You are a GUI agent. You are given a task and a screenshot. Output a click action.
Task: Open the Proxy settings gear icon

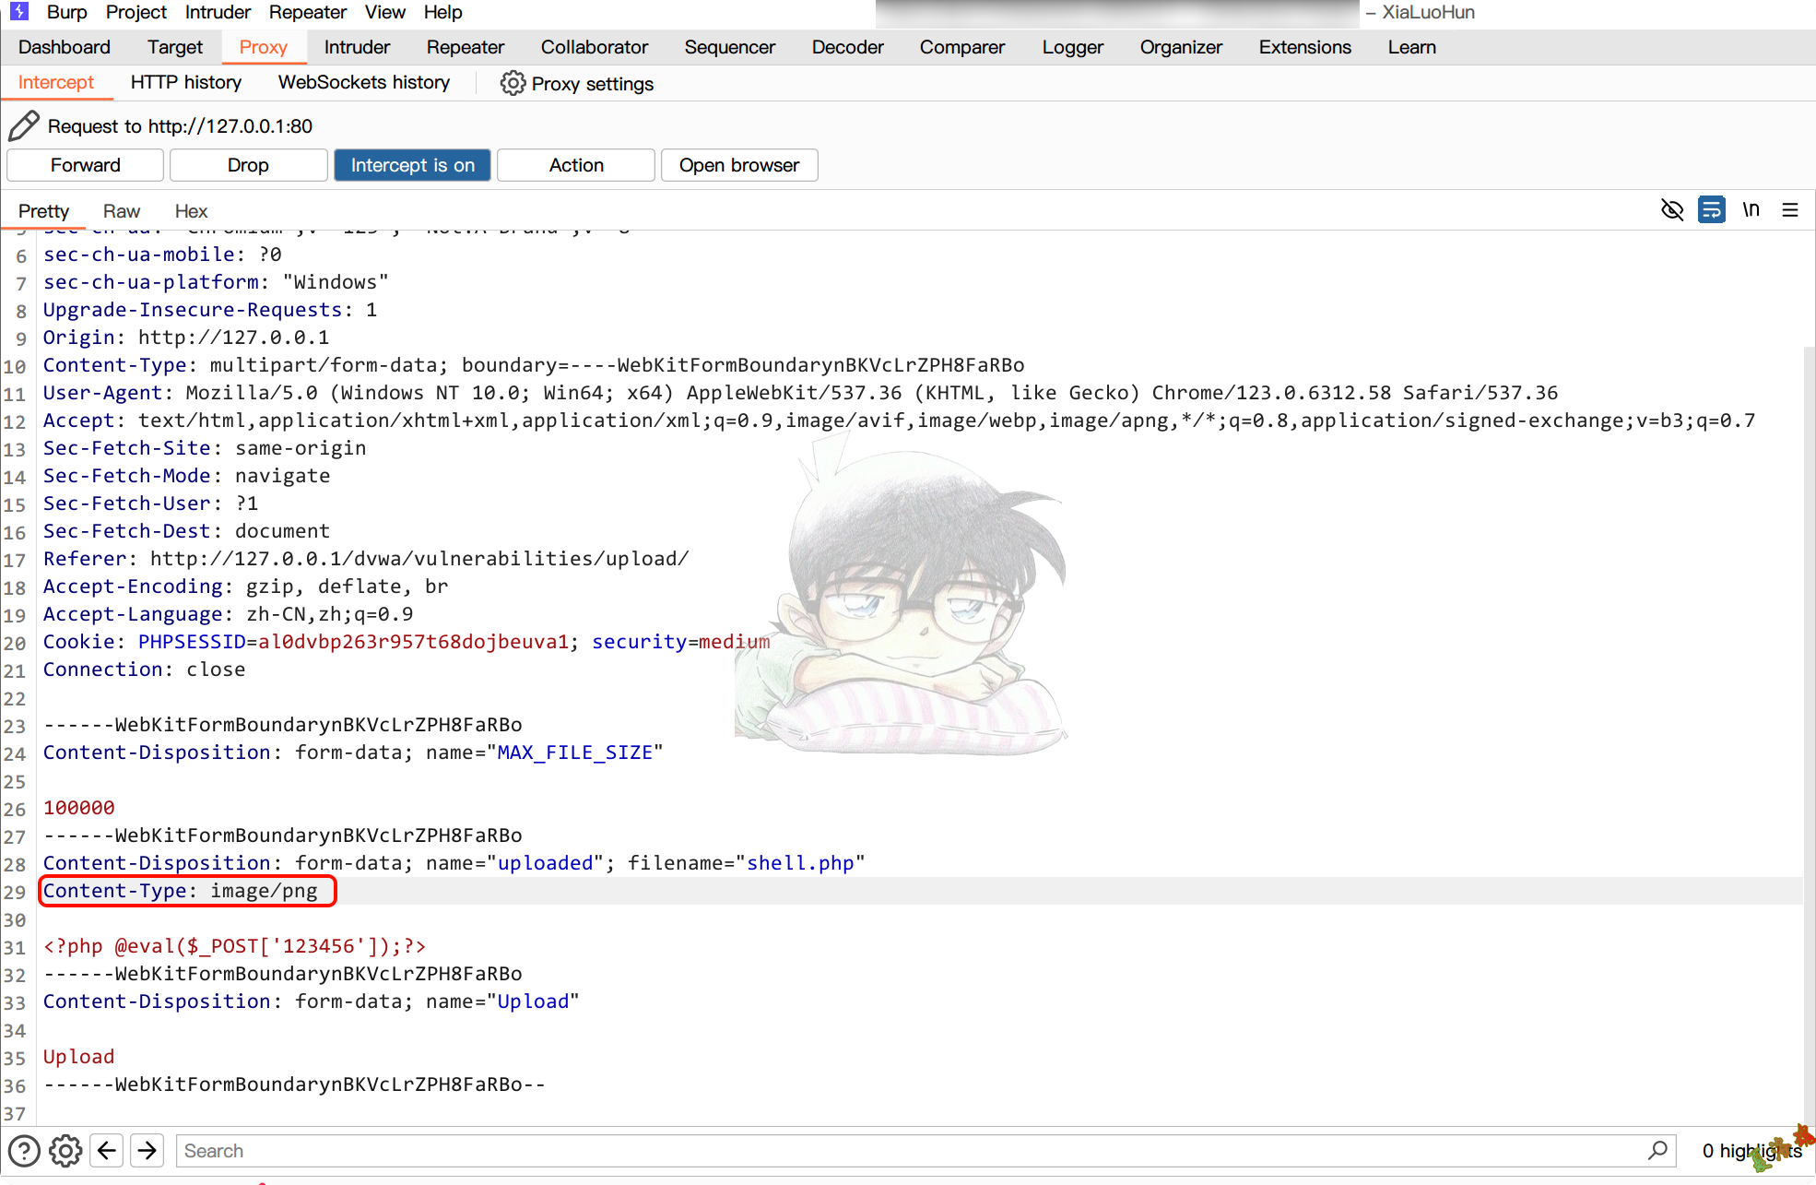[x=513, y=83]
